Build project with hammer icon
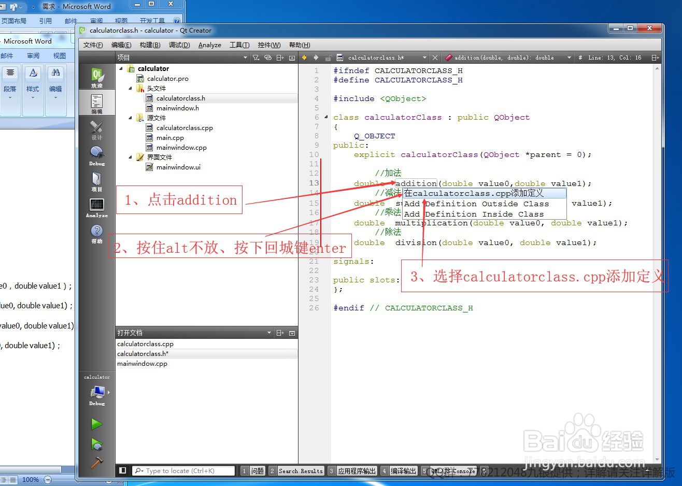Viewport: 682px width, 486px height. 97,462
